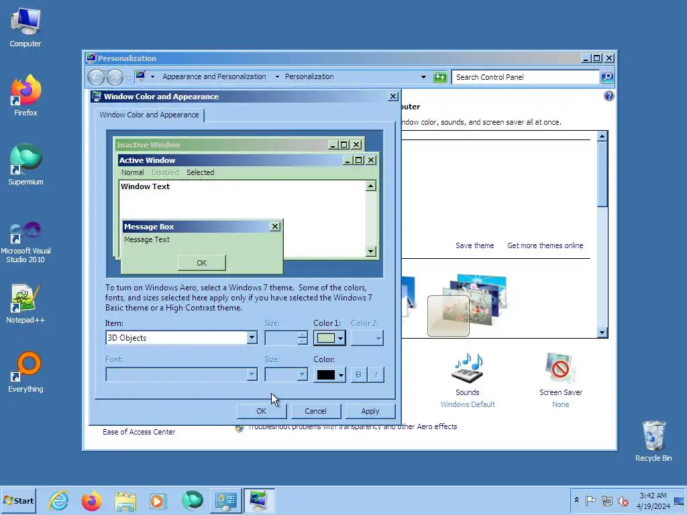687x515 pixels.
Task: Select the Window Color and Appearance tab
Action: coord(149,115)
